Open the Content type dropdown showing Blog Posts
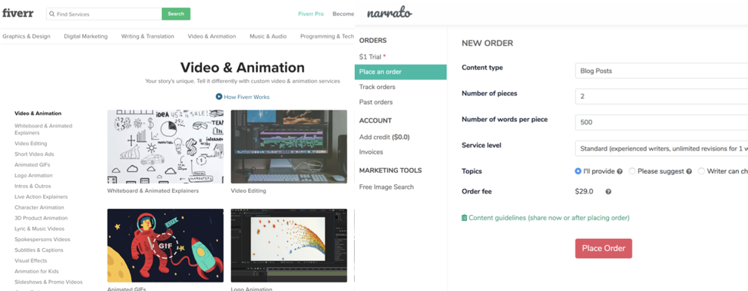Screen dimensions: 748x291 (x=661, y=71)
